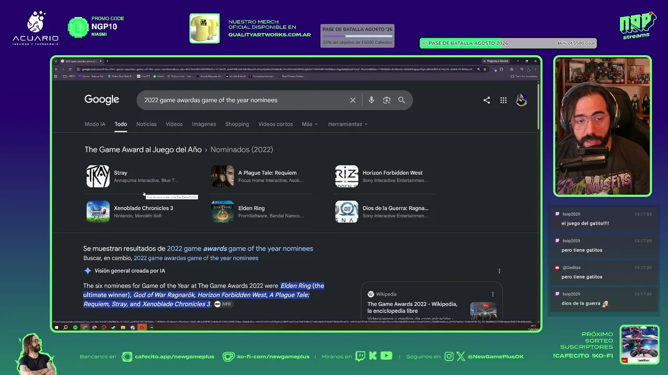
Task: Open Windows taskbar search
Action: click(65, 328)
